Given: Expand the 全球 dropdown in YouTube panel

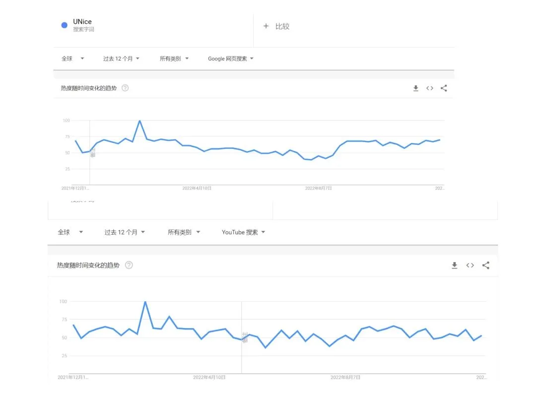Looking at the screenshot, I should [x=70, y=232].
